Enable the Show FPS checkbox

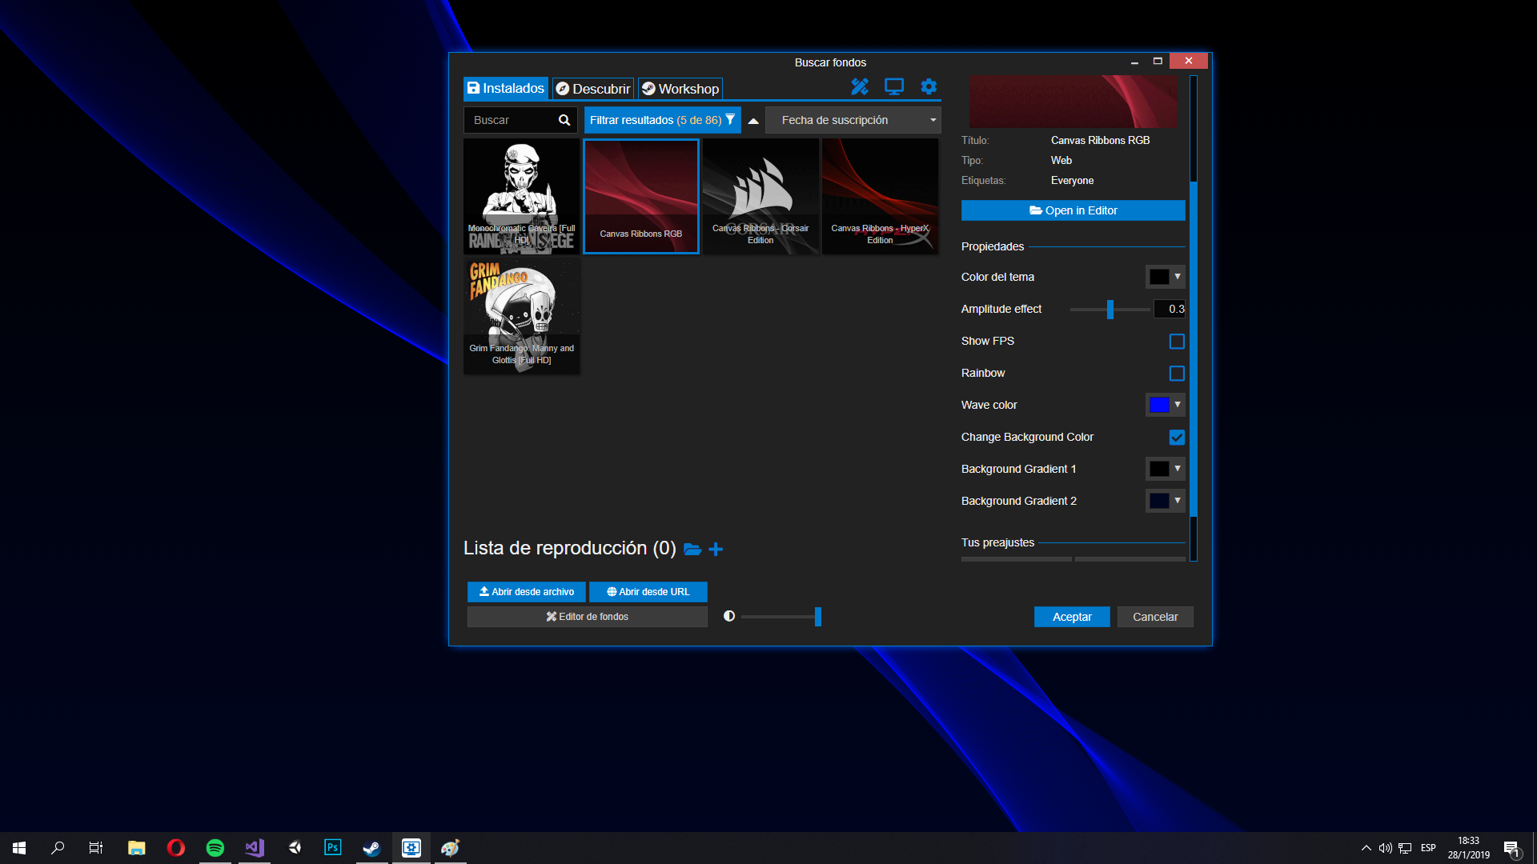pyautogui.click(x=1176, y=342)
